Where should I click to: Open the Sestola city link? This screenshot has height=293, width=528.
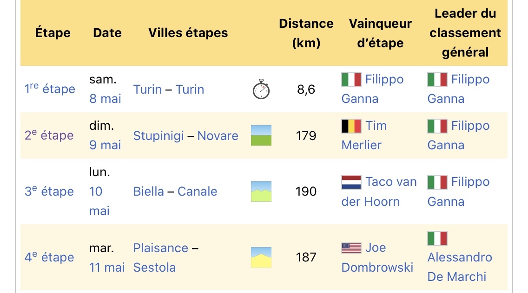click(x=154, y=268)
